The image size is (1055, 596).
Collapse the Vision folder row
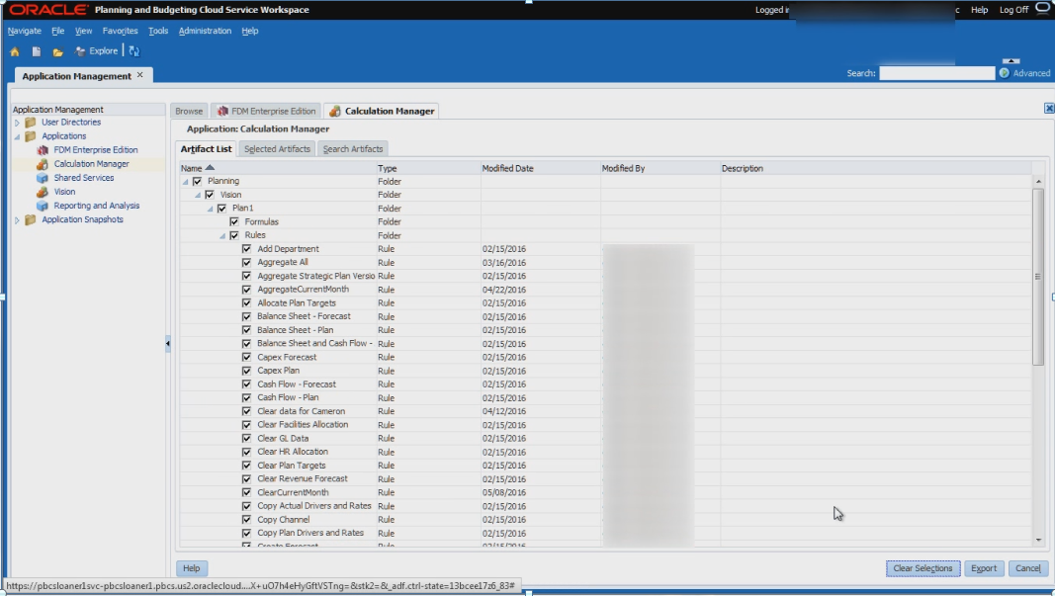coord(197,195)
